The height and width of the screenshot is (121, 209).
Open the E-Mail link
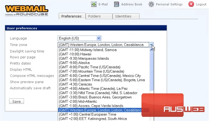point(103,4)
